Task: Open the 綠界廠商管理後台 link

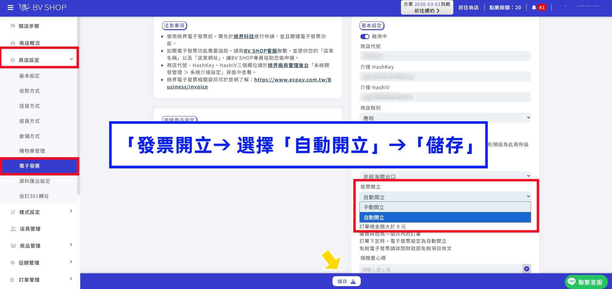Action: 288,65
